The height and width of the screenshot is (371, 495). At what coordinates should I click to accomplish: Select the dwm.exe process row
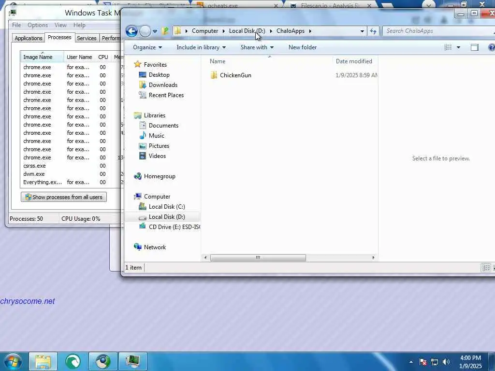coord(71,174)
